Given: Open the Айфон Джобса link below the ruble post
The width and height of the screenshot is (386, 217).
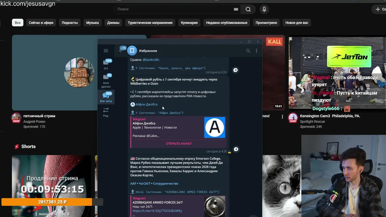Looking at the screenshot, I should click(x=146, y=104).
